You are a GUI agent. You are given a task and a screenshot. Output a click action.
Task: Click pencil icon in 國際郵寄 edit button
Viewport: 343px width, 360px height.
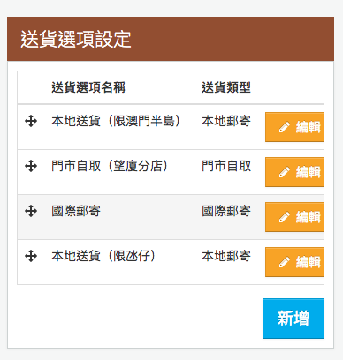[x=285, y=217]
